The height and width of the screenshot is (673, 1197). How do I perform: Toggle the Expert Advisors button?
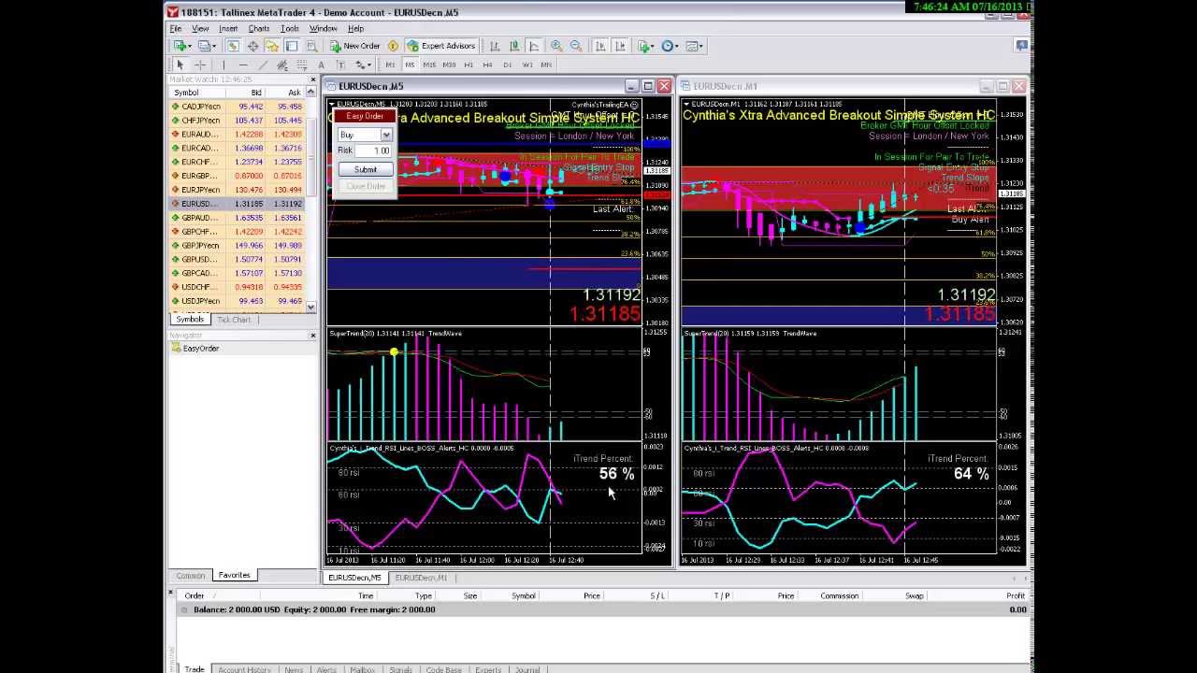tap(441, 46)
